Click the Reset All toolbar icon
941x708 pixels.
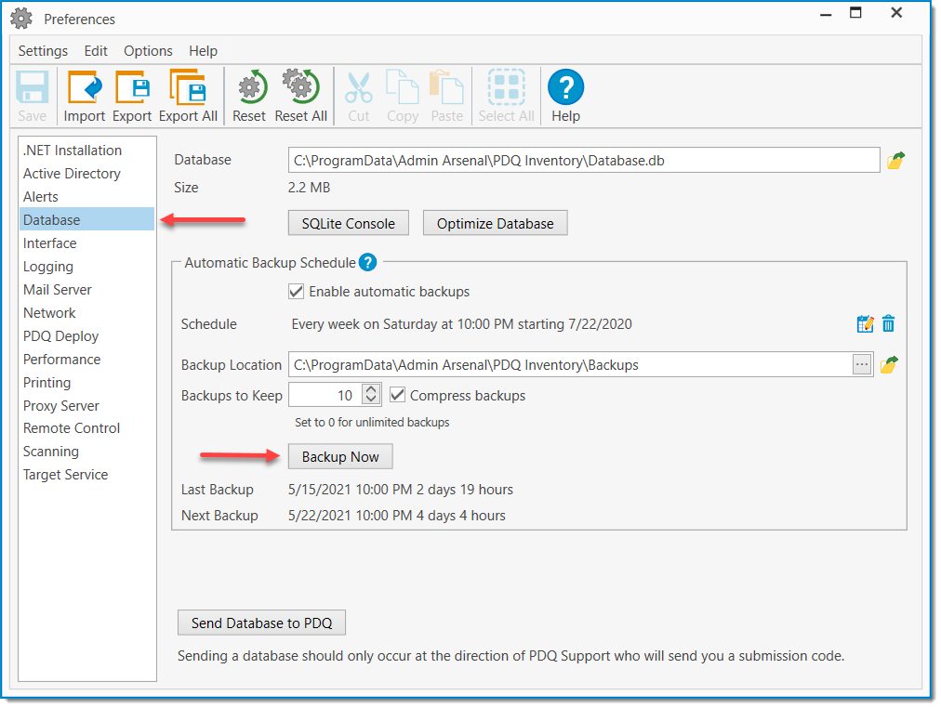(300, 96)
